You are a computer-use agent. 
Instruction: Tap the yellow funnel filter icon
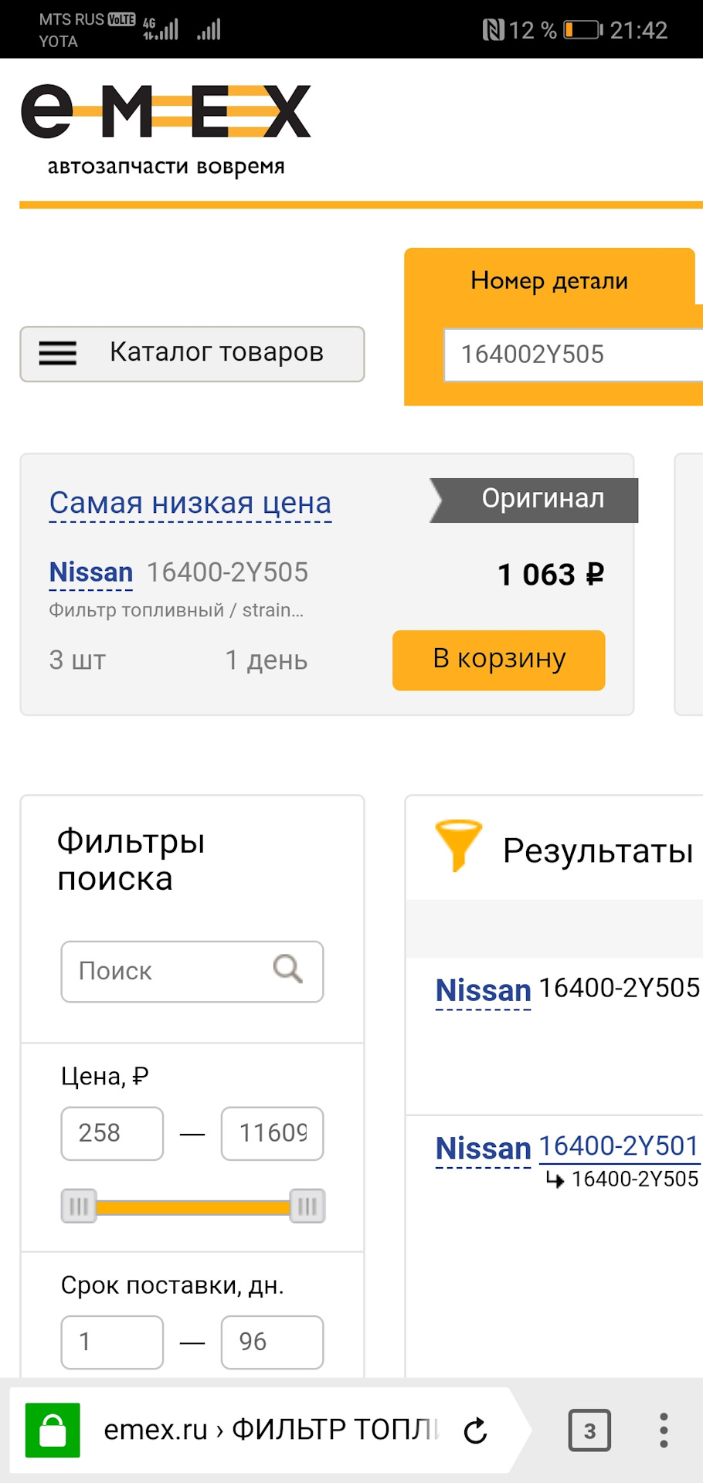(x=458, y=846)
